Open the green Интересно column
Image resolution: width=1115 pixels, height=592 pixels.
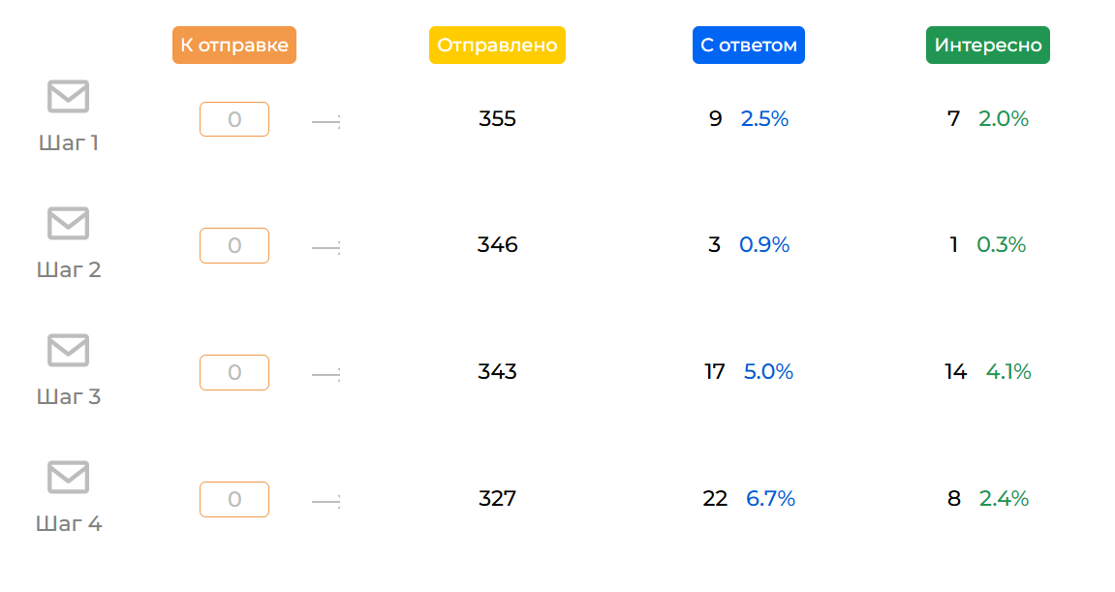tap(988, 46)
